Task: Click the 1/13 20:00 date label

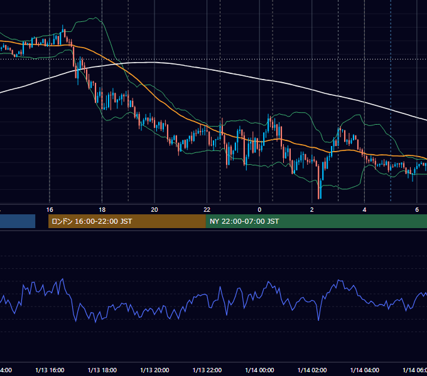Action: 154,370
